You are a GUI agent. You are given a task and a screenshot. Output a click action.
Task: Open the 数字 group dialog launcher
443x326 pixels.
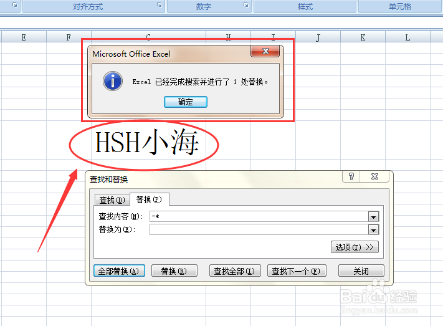[245, 5]
